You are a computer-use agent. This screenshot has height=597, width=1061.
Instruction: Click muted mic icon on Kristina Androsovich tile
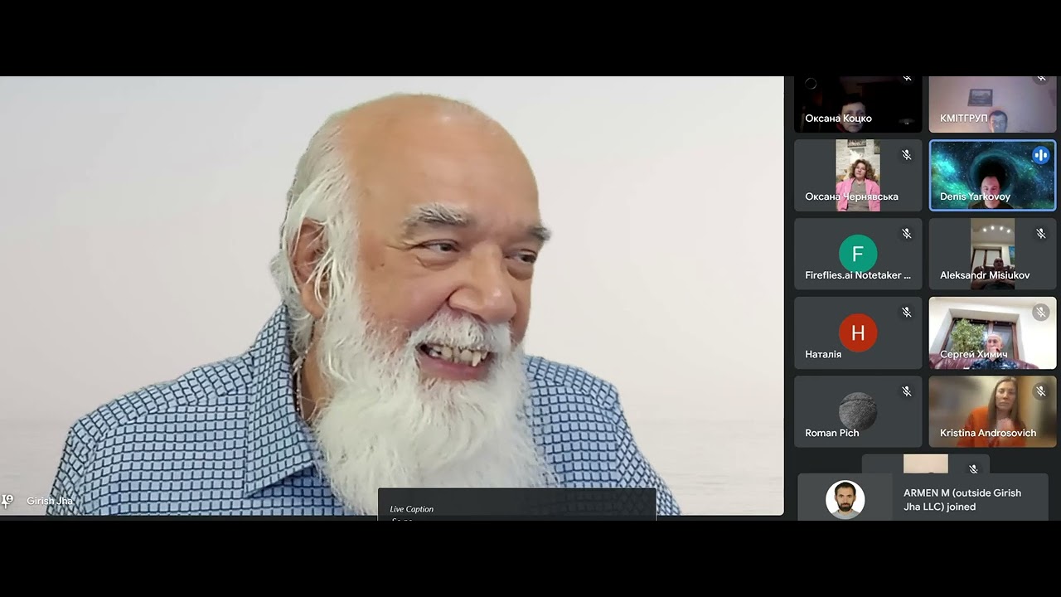1041,391
